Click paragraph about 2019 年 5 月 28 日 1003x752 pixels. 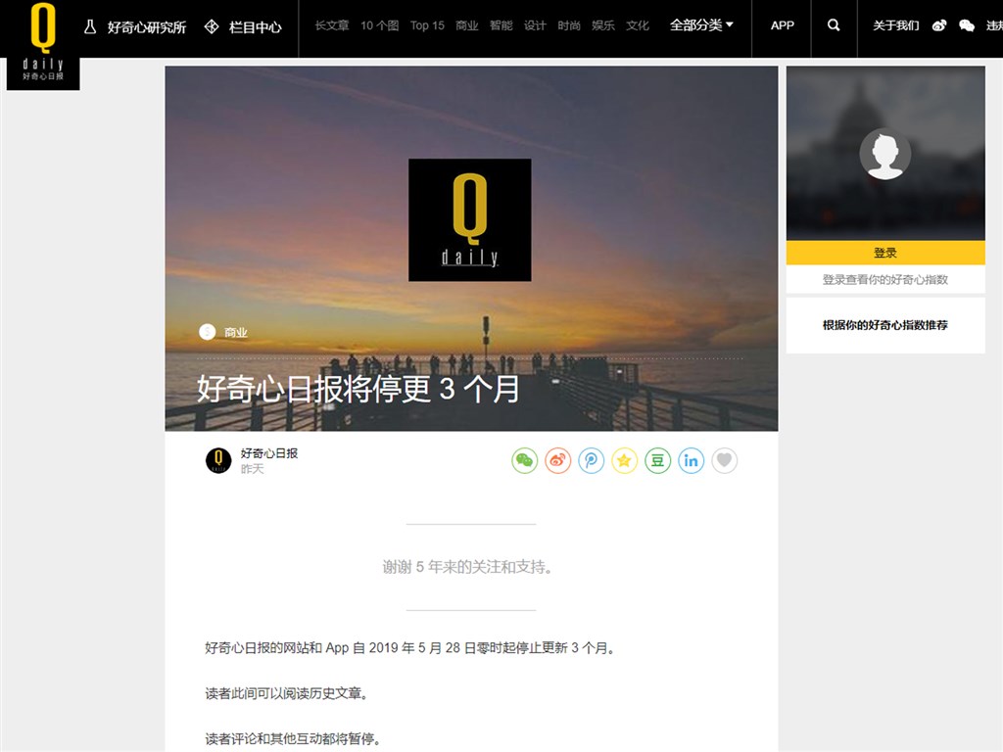click(x=411, y=648)
